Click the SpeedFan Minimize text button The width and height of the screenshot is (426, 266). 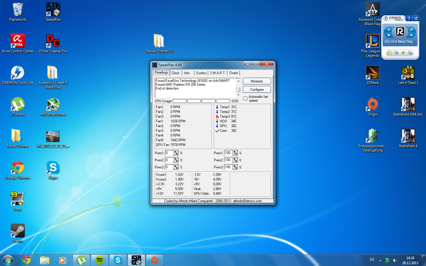(x=257, y=81)
